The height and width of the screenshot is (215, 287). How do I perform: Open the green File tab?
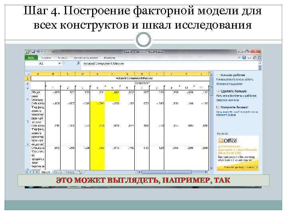(x=31, y=58)
